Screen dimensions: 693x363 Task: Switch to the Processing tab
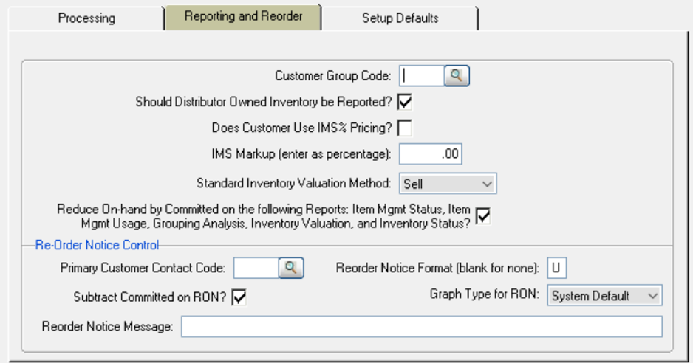[x=86, y=18]
